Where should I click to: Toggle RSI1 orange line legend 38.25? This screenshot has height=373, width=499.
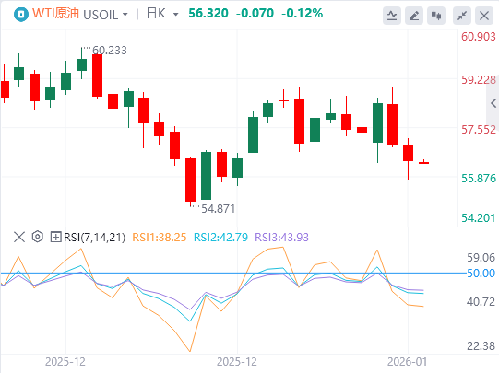[x=160, y=237]
